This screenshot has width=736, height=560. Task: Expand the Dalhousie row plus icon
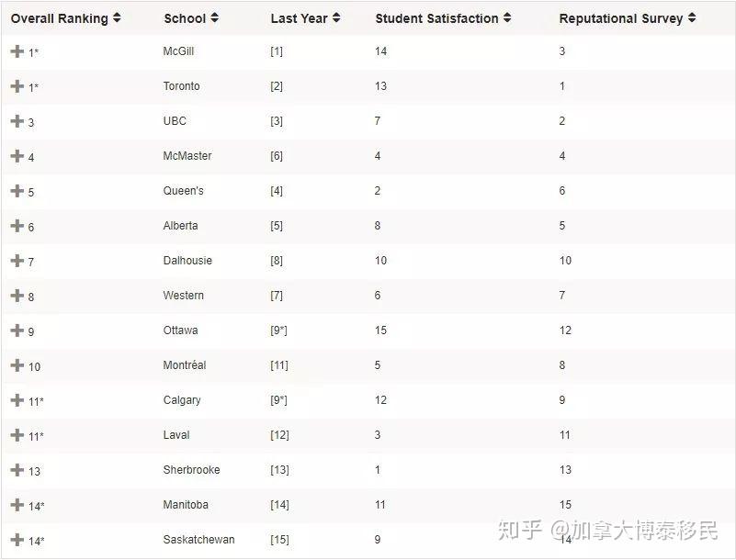17,261
